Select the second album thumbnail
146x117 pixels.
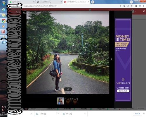[x=68, y=101]
